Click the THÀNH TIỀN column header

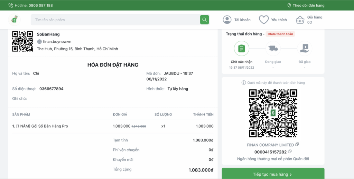pos(203,115)
